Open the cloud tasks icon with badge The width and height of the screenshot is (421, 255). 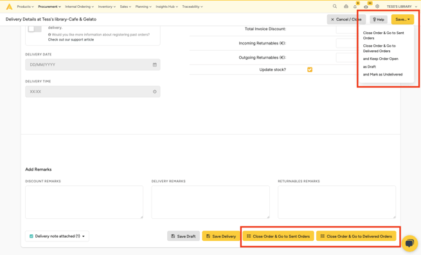[366, 6]
